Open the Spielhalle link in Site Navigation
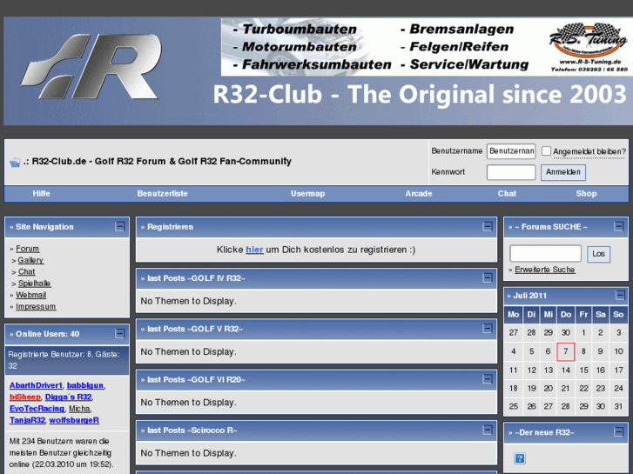The height and width of the screenshot is (474, 633). click(34, 284)
